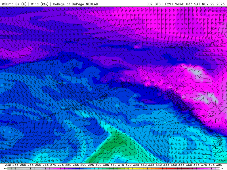Click the 255 legend label
The height and width of the screenshot is (170, 227).
[x=30, y=165]
